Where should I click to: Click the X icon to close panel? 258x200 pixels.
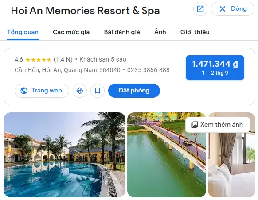click(x=223, y=9)
